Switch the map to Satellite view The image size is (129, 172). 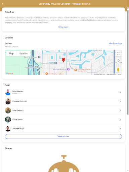(x=23, y=53)
